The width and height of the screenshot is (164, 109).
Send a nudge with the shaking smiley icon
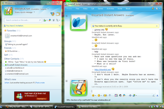105,95
